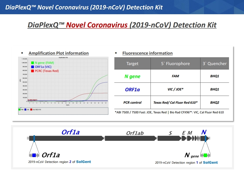This screenshot has width=244, height=183.
Task: Click the S gene arrow in genome map
Action: 169,138
